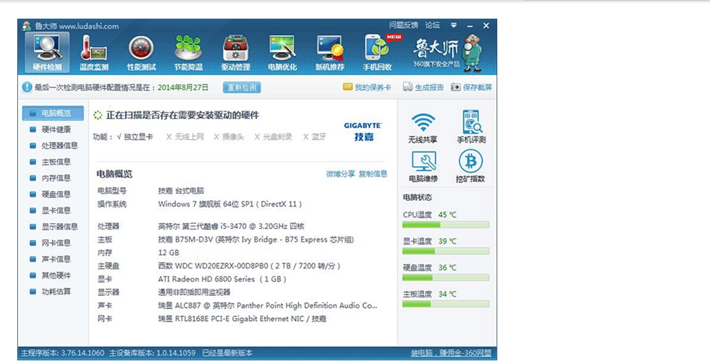Click 已经是最新版本 status text
The height and width of the screenshot is (363, 710).
[227, 353]
